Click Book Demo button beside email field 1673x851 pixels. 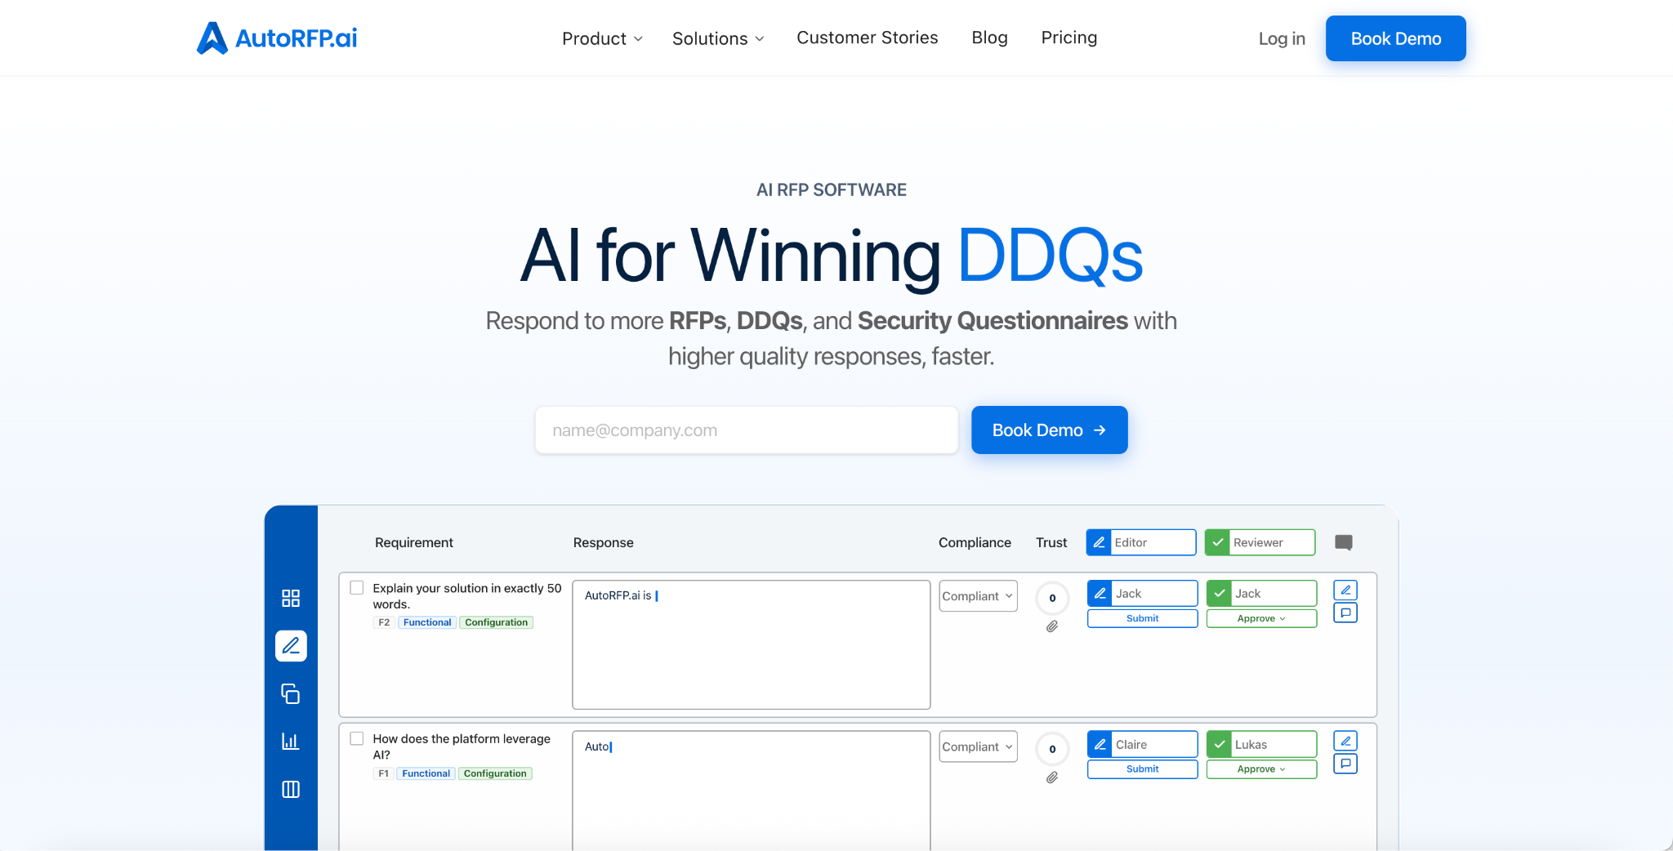coord(1049,430)
